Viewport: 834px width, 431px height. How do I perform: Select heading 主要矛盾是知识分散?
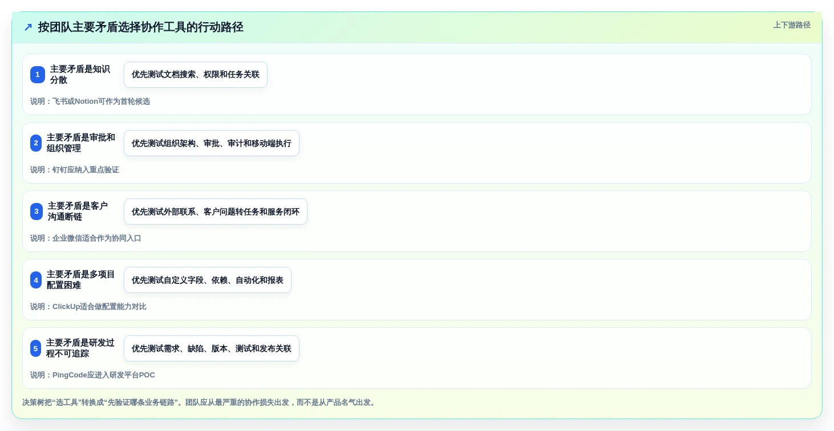(x=80, y=75)
